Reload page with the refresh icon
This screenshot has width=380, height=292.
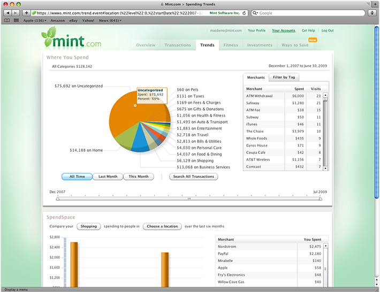244,13
